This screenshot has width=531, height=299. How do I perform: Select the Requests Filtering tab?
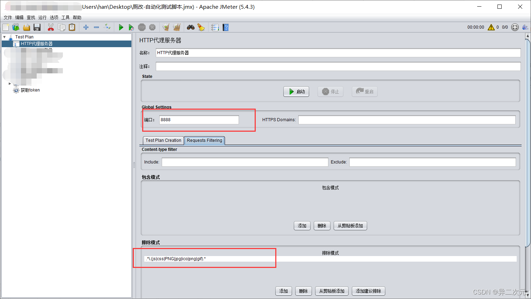[204, 140]
